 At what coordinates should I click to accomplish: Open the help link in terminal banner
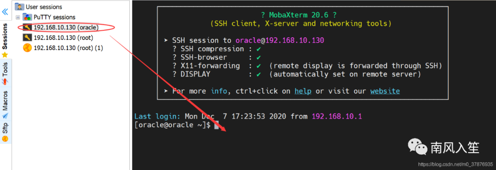303,91
